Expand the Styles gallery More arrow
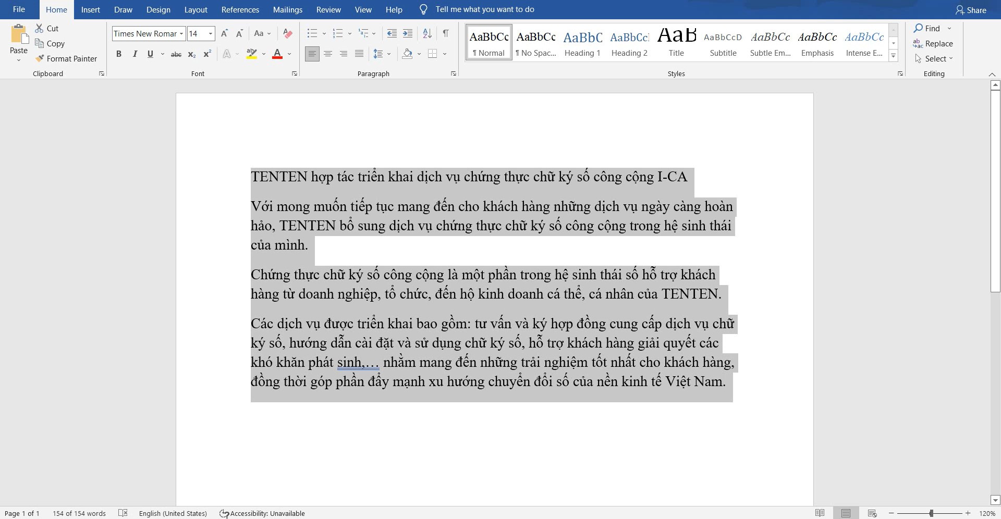 (x=893, y=55)
